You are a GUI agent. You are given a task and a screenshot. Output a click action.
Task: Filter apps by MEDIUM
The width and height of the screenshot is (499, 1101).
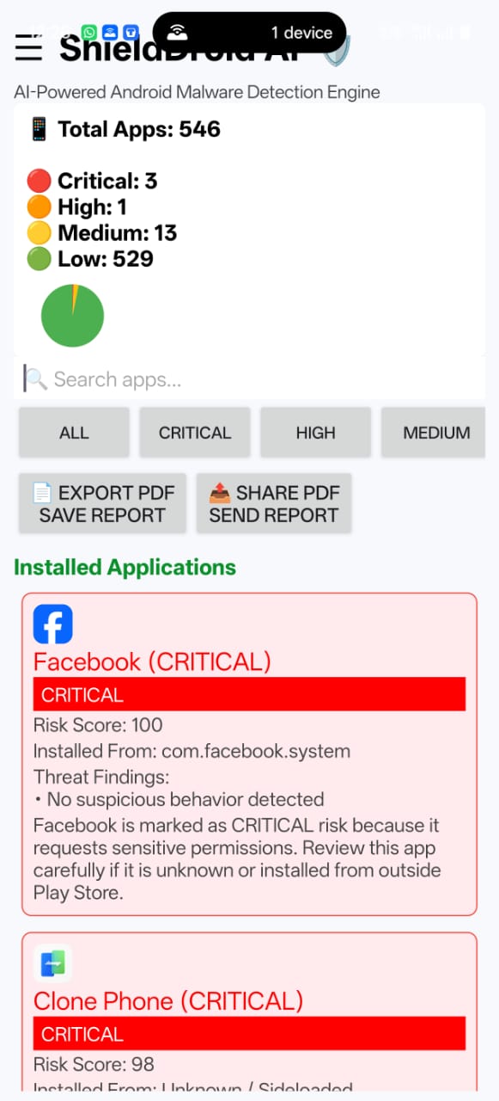[434, 433]
